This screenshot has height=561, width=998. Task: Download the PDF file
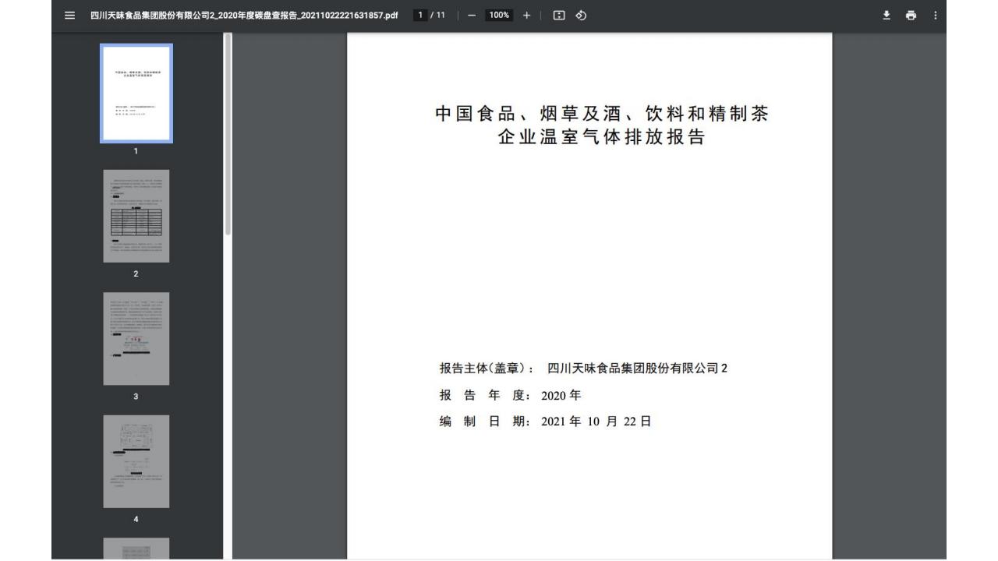coord(887,15)
